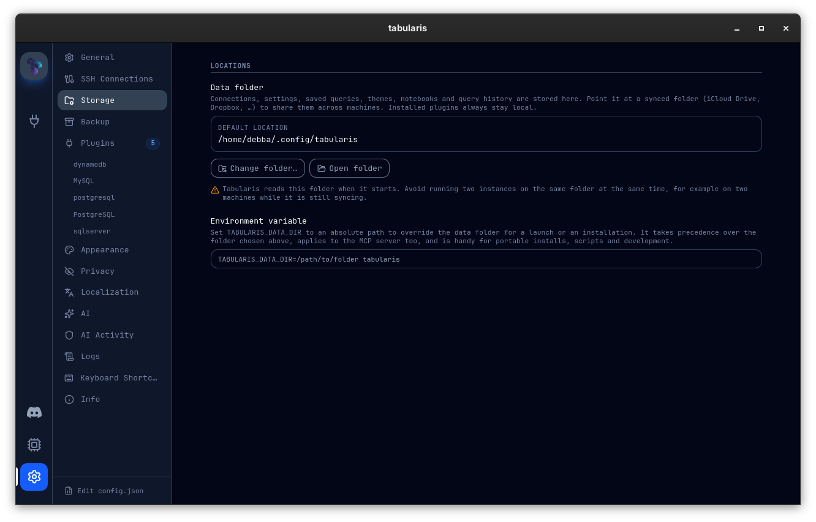Image resolution: width=816 pixels, height=522 pixels.
Task: Click the open-folder icon in Open folder button
Action: (322, 168)
